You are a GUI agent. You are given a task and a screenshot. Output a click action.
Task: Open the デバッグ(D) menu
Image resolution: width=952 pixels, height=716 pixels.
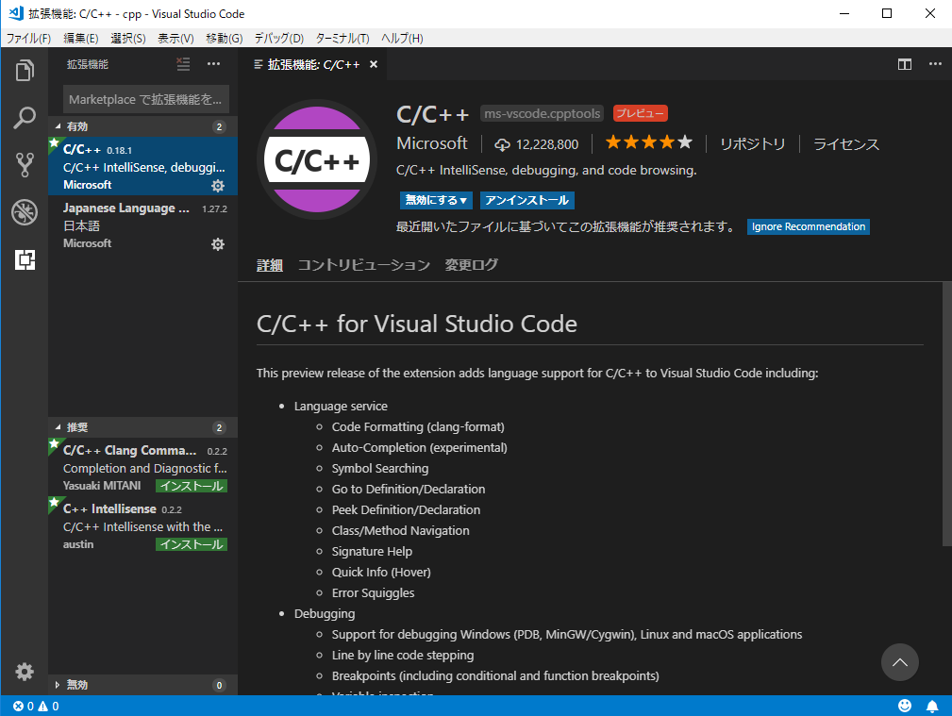coord(278,39)
